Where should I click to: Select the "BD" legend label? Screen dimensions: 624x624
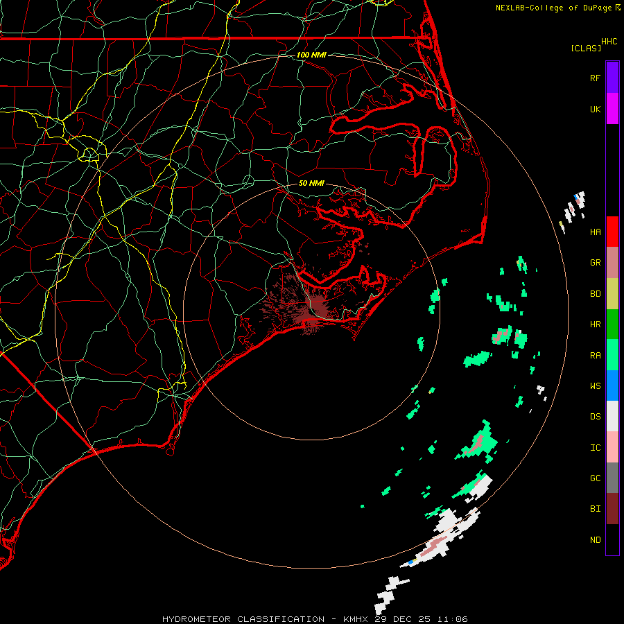click(595, 294)
